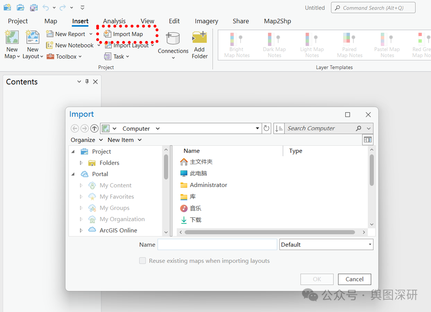431x312 pixels.
Task: Expand the ArcGIS Online tree node
Action: [x=81, y=230]
